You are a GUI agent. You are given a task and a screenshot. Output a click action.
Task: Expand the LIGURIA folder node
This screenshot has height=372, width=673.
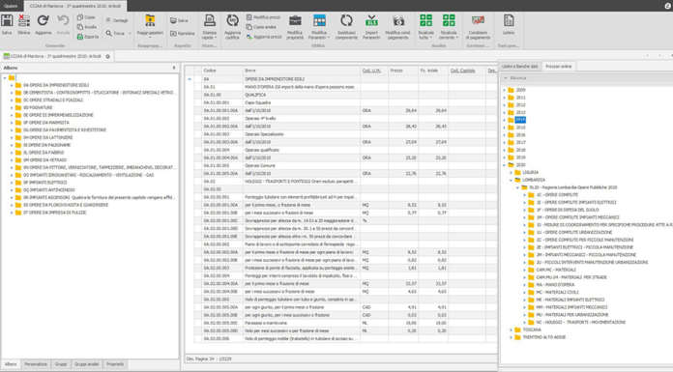tap(512, 173)
